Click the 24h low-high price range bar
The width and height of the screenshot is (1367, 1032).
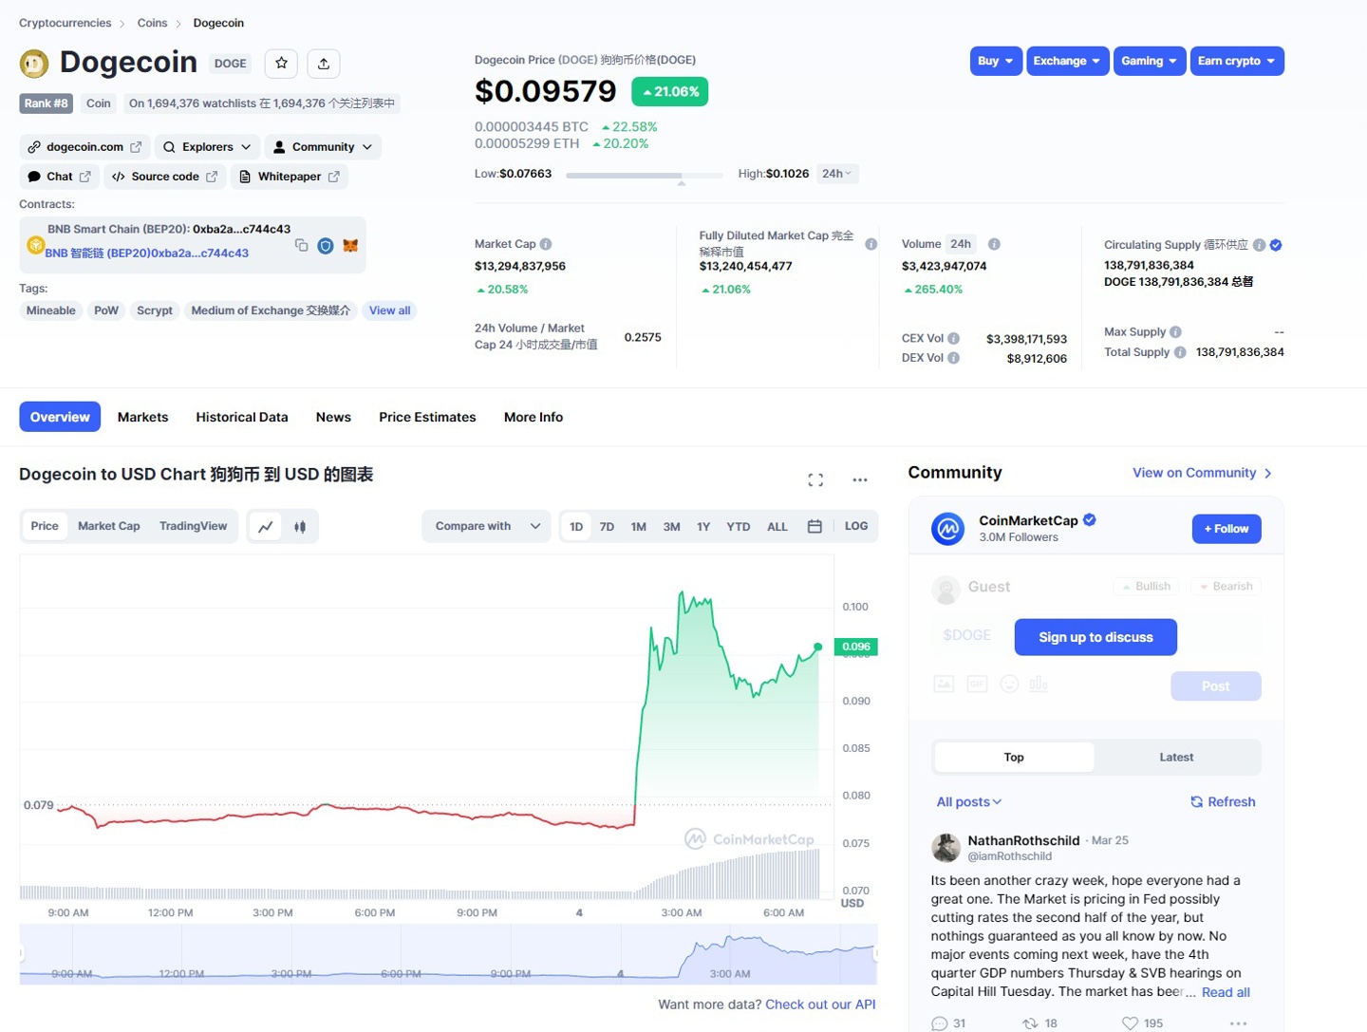pos(644,175)
